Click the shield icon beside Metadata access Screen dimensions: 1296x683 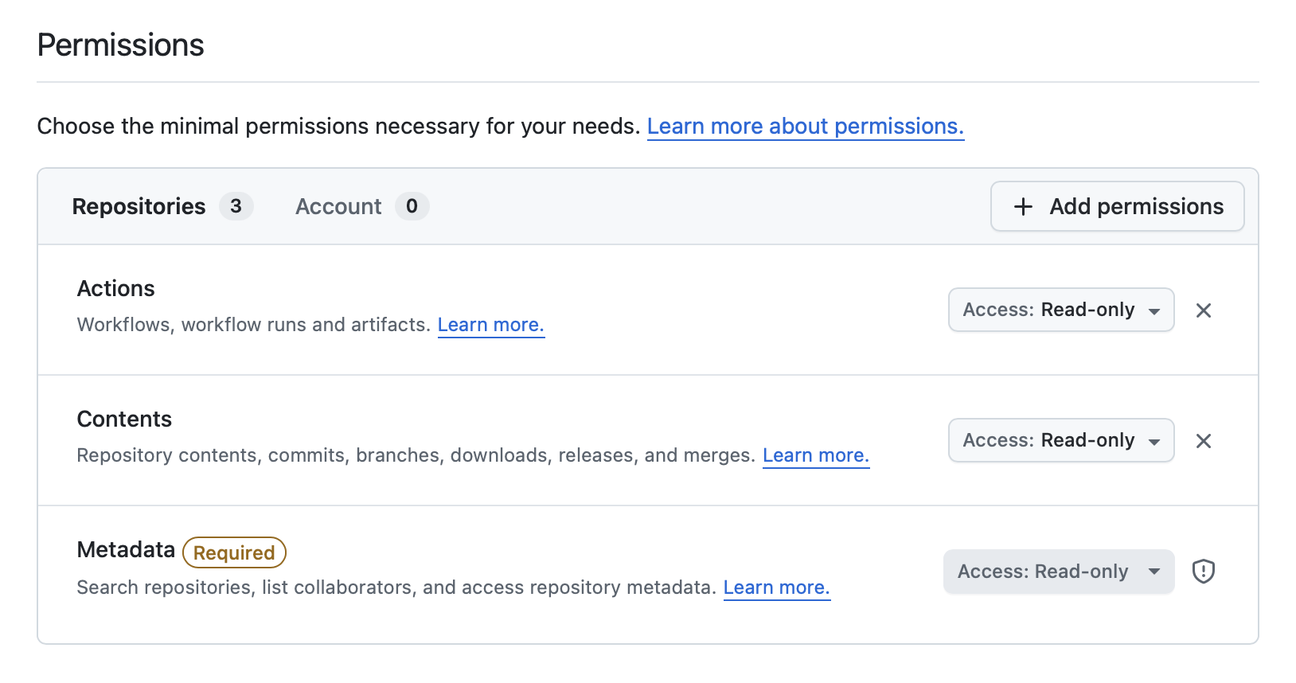1203,572
